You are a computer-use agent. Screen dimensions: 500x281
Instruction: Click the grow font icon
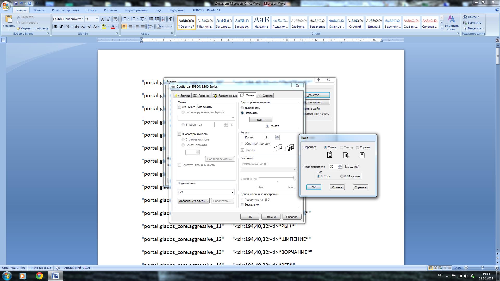point(103,19)
